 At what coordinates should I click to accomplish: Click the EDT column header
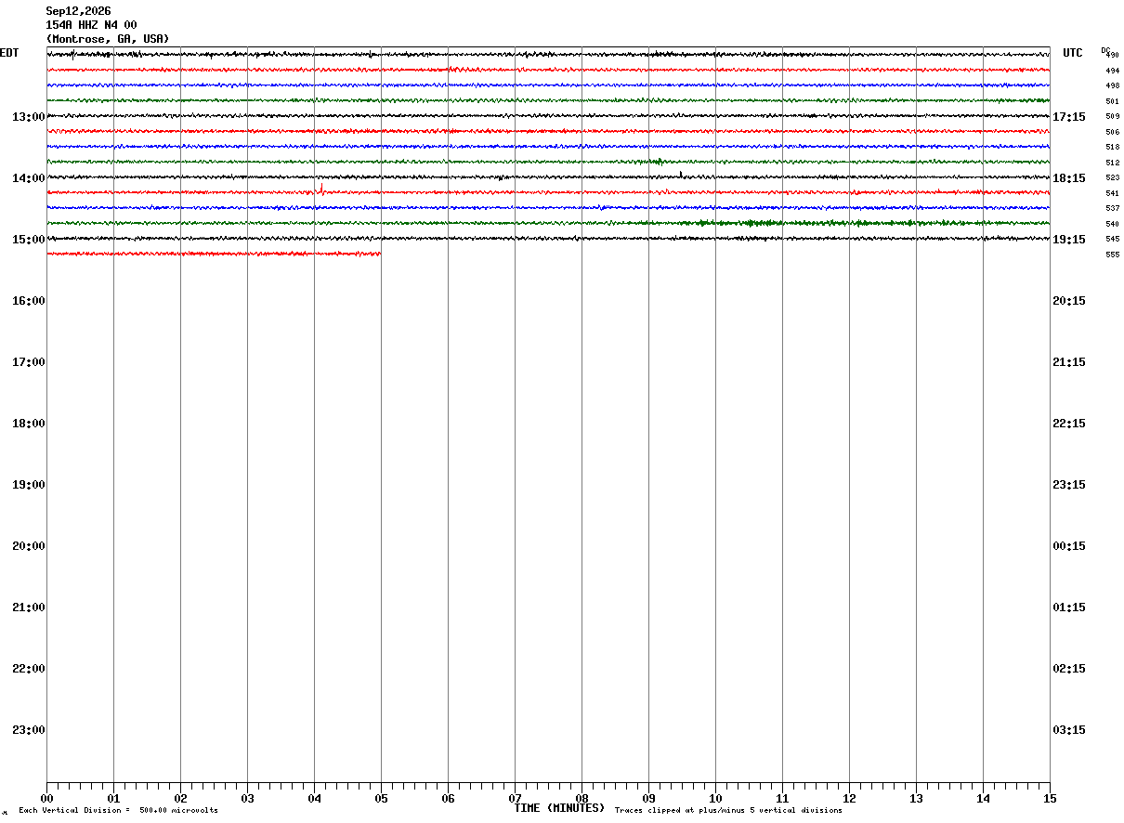click(9, 53)
